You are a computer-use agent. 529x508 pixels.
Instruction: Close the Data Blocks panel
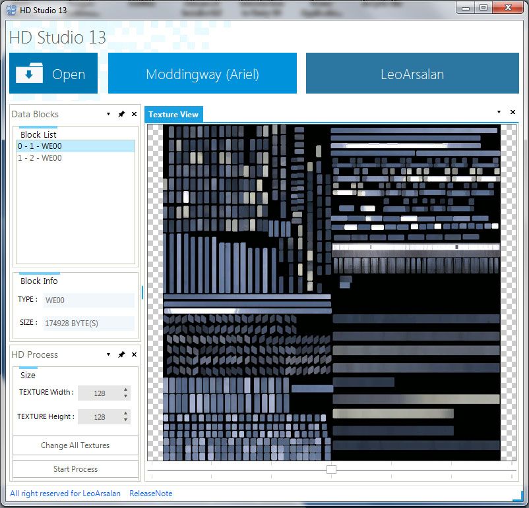134,114
